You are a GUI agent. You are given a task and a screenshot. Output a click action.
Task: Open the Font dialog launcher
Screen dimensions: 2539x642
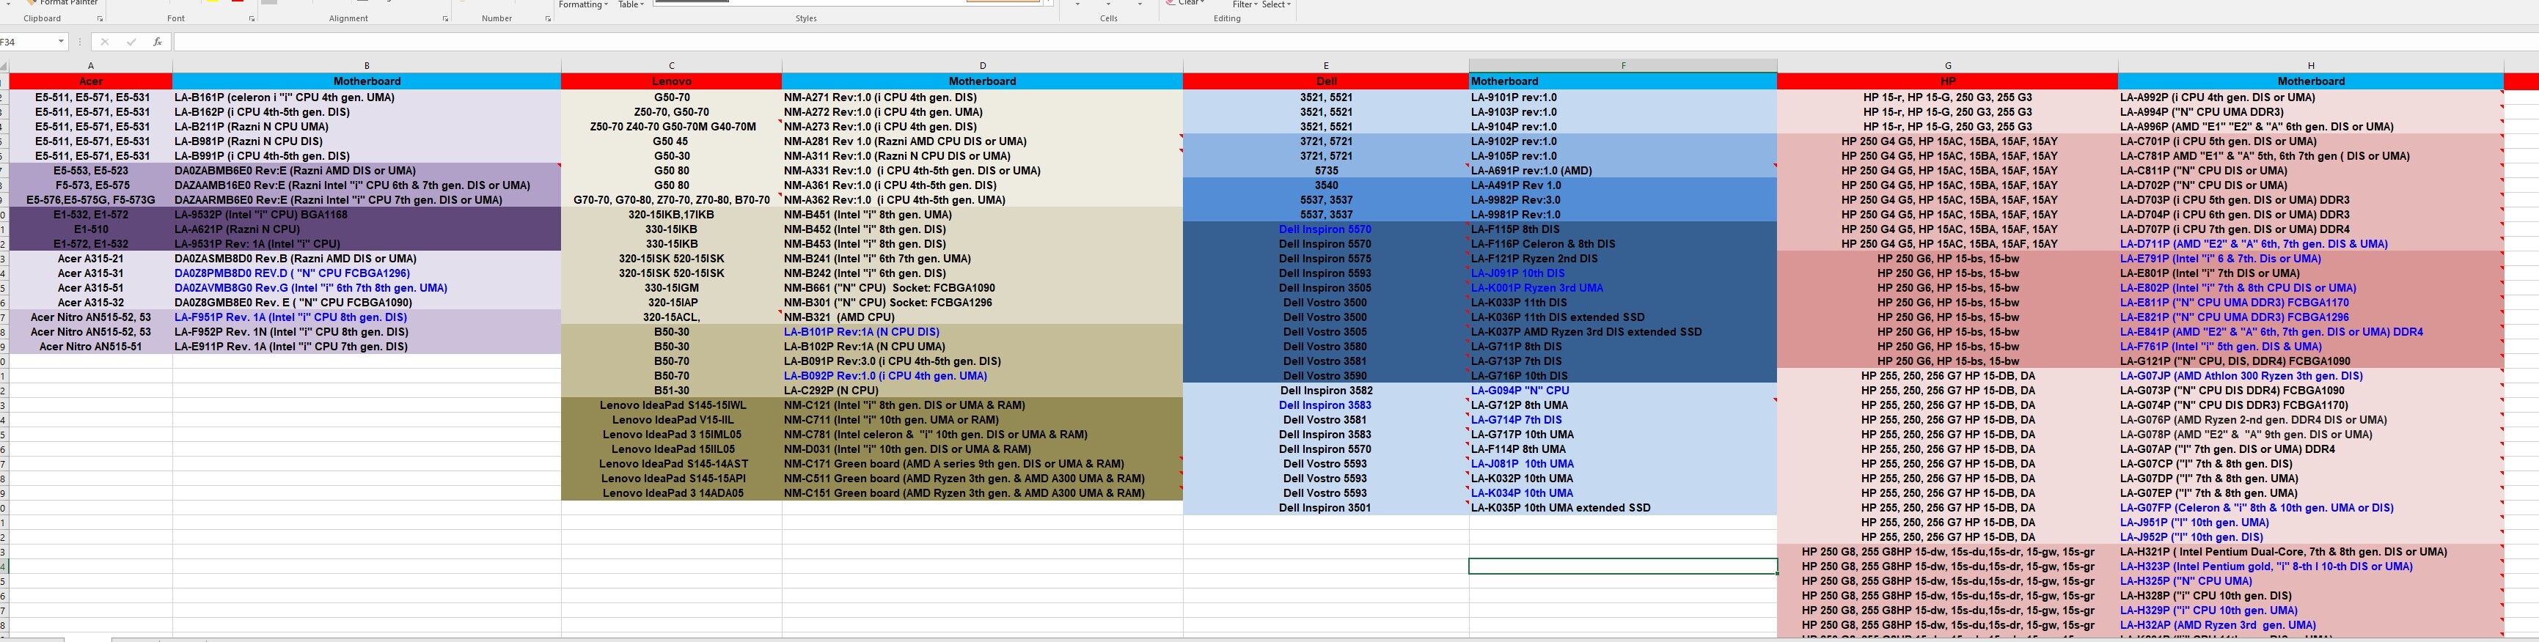coord(252,19)
